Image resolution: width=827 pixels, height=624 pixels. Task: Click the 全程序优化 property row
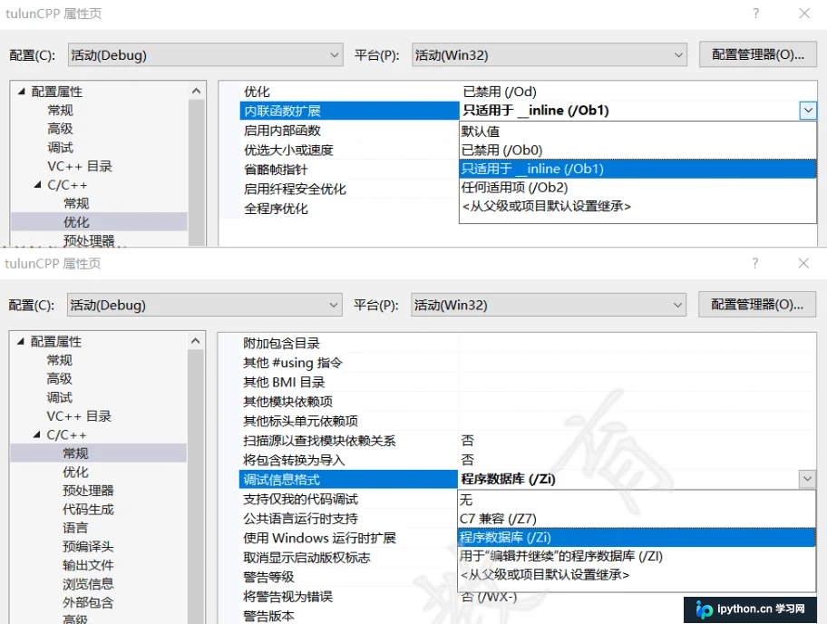[x=349, y=209]
